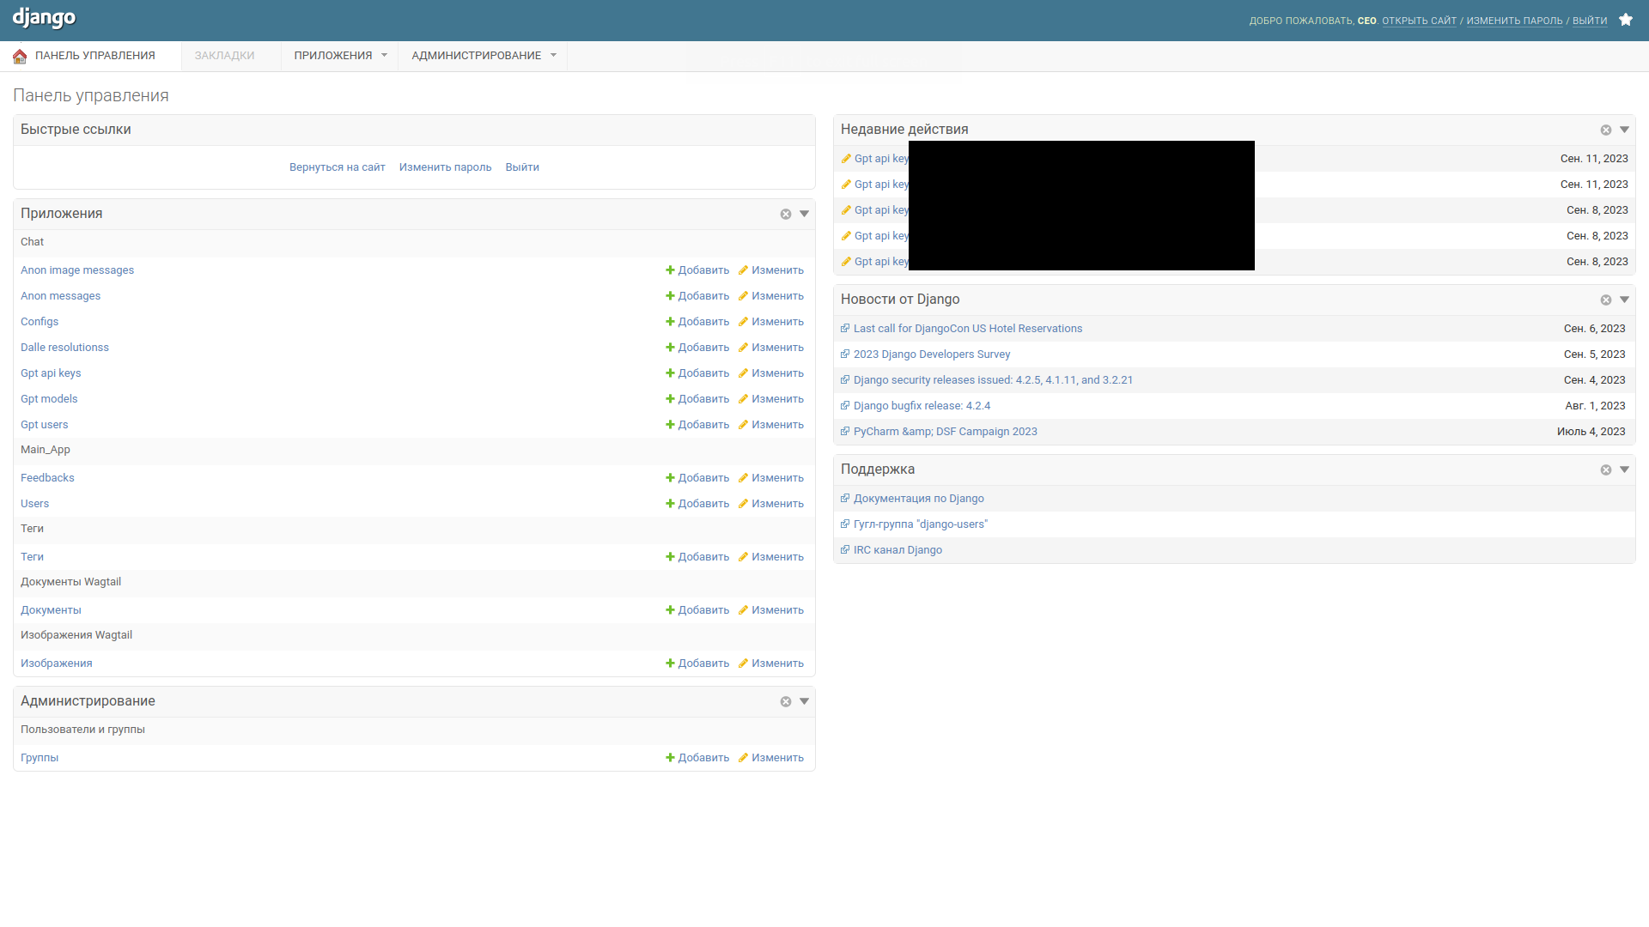Add a new Gpt user
Screen dimensions: 1649x927
coord(697,425)
